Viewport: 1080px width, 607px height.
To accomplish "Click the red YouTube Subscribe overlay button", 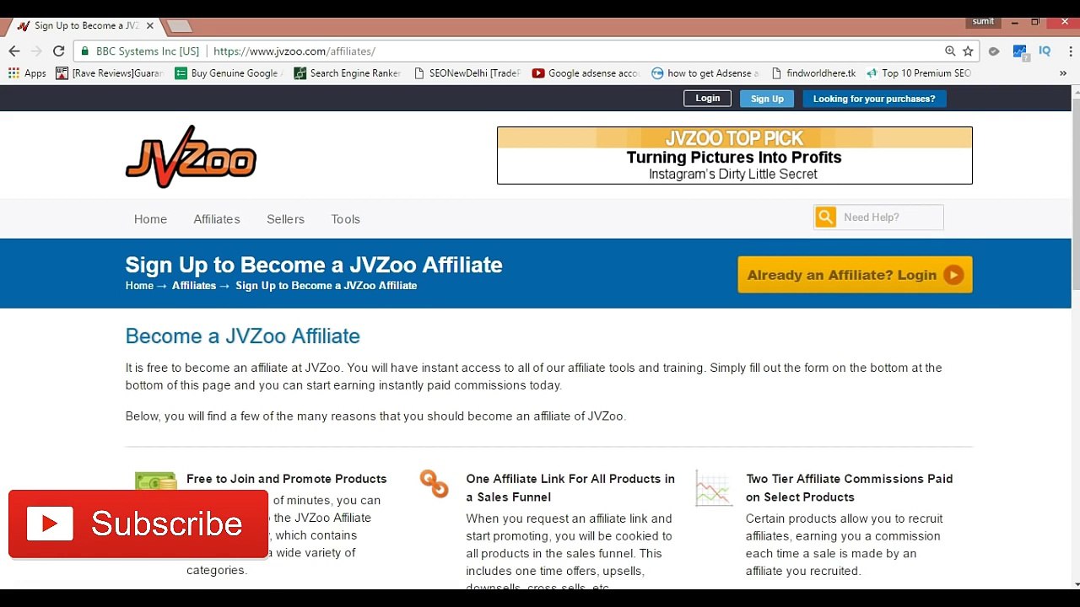I will (138, 524).
